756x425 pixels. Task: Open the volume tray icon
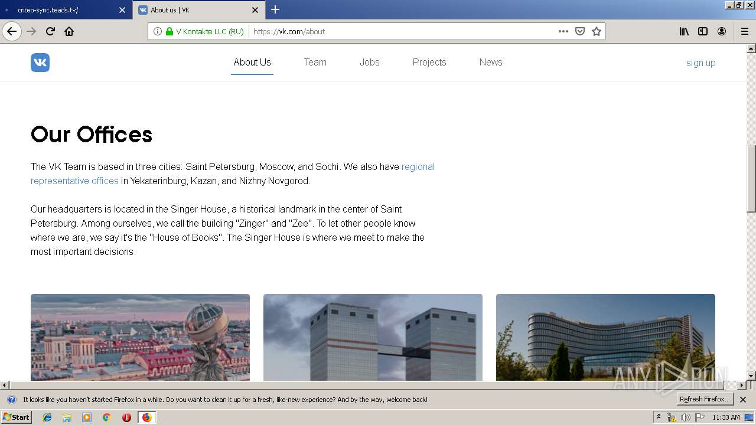pyautogui.click(x=685, y=417)
